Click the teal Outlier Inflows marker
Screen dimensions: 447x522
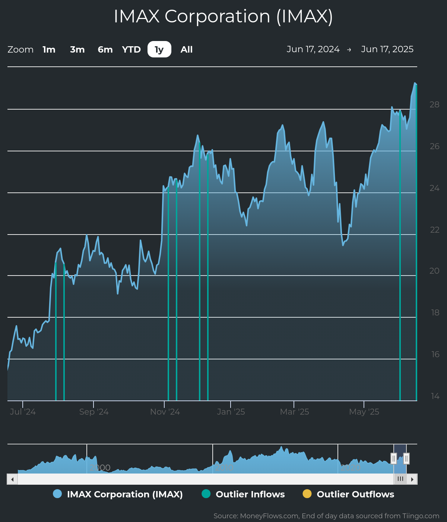click(206, 494)
